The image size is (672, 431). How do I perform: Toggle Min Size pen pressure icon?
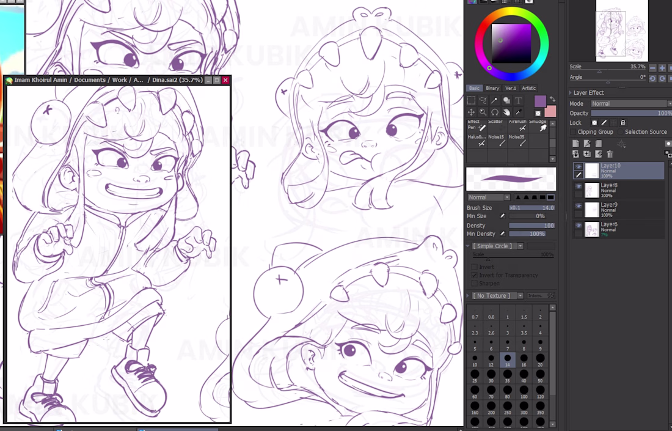(x=502, y=216)
